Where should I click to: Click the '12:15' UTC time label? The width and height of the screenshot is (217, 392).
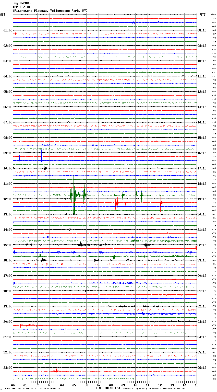pyautogui.click(x=202, y=92)
